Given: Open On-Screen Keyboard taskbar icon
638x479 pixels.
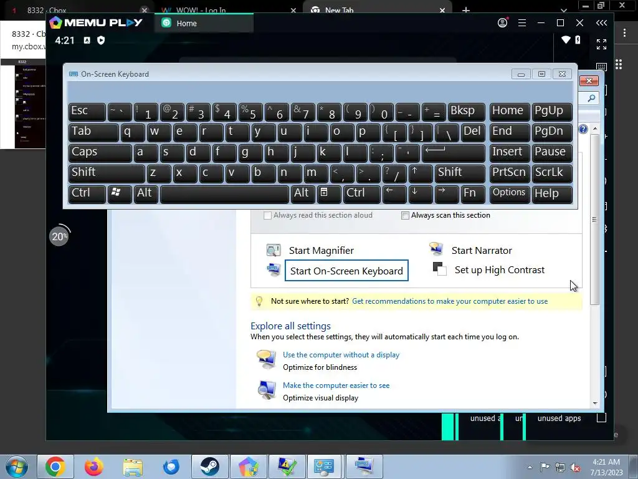Looking at the screenshot, I should coord(364,467).
